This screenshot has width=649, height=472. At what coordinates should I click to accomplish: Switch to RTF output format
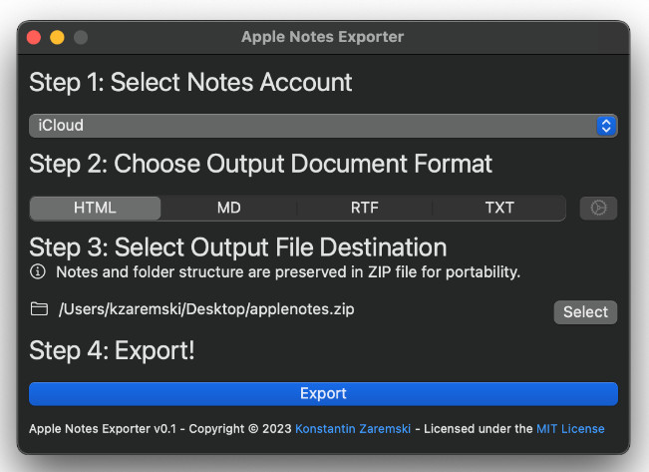point(364,208)
